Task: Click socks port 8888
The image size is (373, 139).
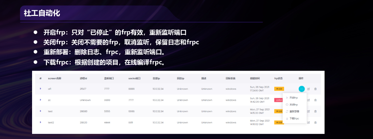Action: click(x=131, y=89)
